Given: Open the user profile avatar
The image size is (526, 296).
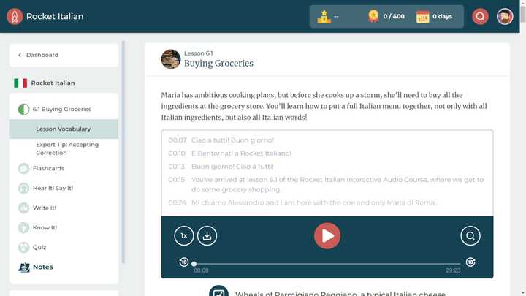Looking at the screenshot, I should click(x=505, y=16).
